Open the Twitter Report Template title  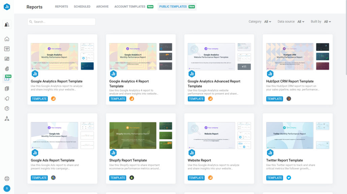[284, 160]
